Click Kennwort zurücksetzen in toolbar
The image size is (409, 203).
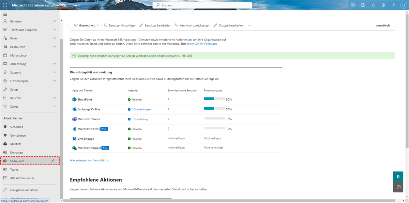193,25
